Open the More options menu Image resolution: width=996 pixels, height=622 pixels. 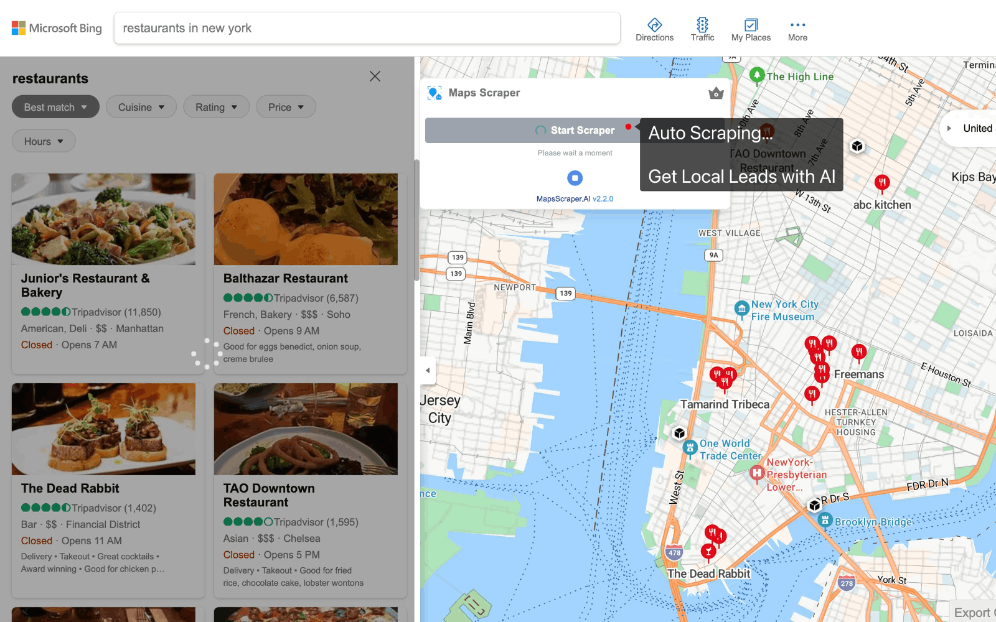pos(797,29)
